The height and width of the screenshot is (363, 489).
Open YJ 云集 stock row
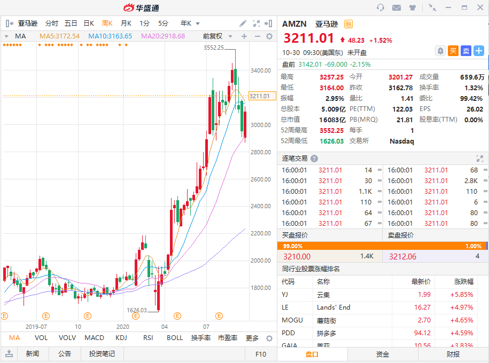coord(378,295)
